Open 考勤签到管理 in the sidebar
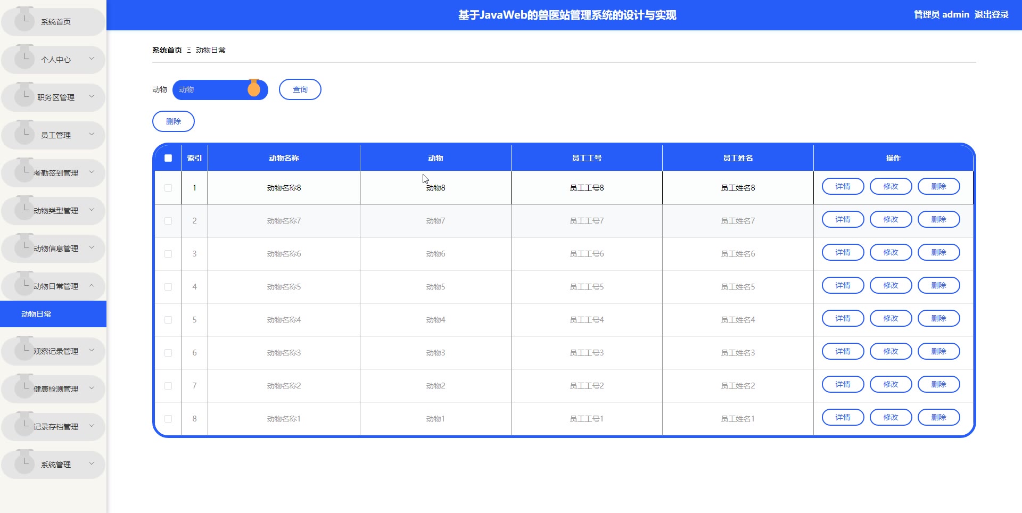 coord(55,173)
